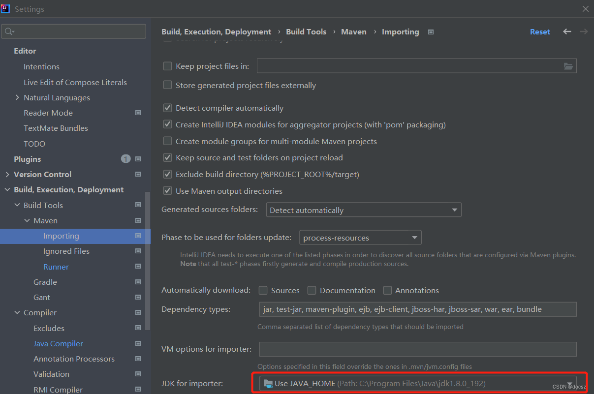594x394 pixels.
Task: Uncheck Detect compiler automatically
Action: tap(167, 108)
